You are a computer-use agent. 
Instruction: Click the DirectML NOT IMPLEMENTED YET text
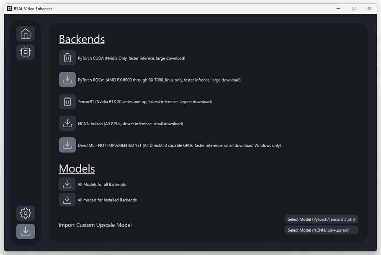pyautogui.click(x=179, y=145)
